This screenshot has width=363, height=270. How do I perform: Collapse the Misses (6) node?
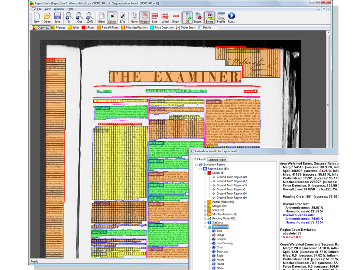[205, 173]
